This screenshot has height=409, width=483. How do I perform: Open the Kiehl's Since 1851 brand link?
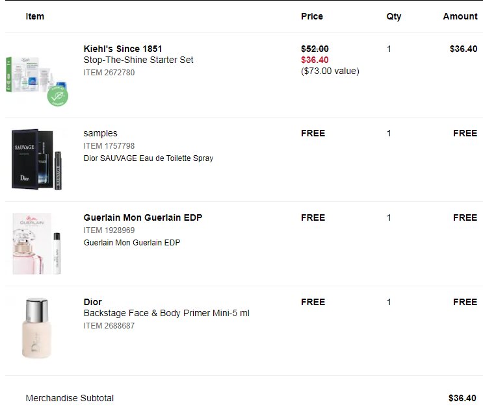123,49
